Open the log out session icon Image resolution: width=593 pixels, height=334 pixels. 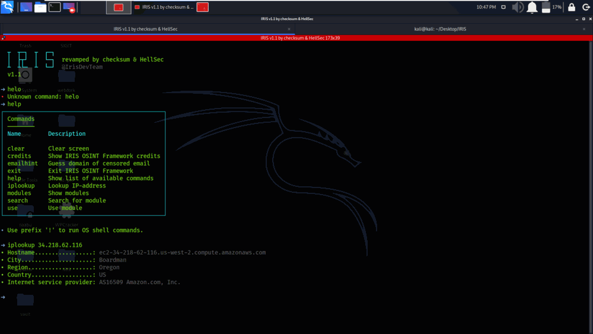click(x=586, y=7)
